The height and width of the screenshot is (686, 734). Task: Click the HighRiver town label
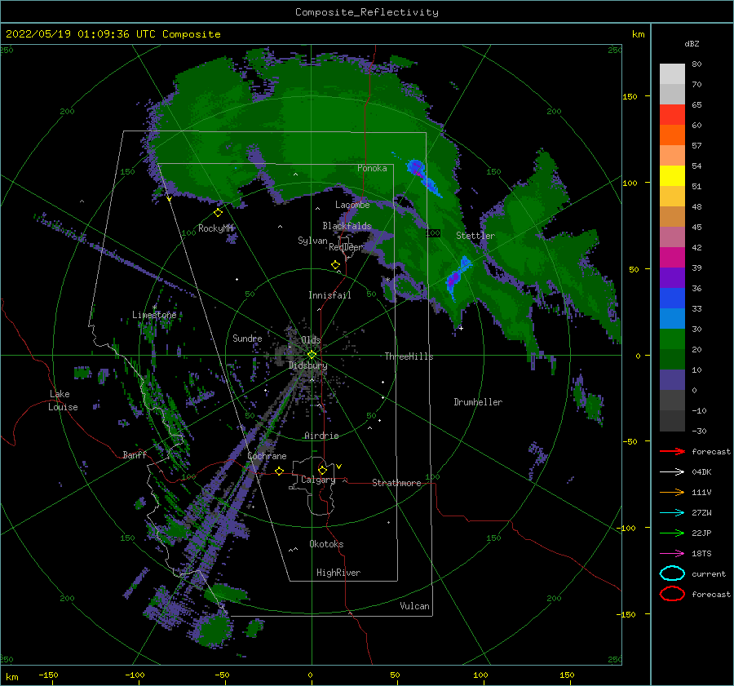(338, 573)
